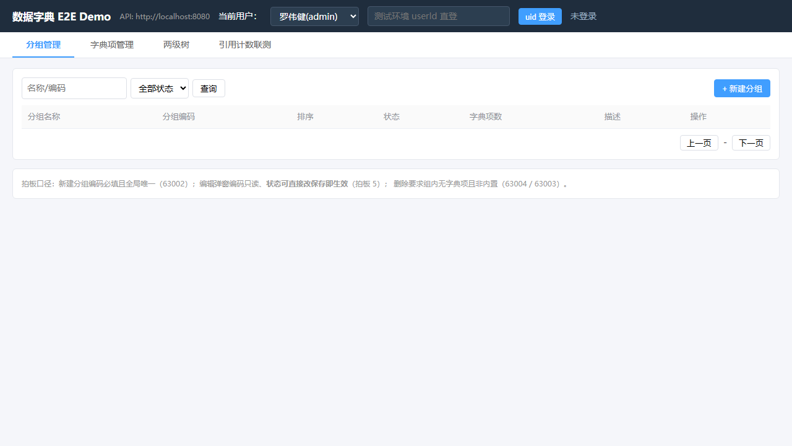Click the 分组编码 column header
This screenshot has width=792, height=446.
[179, 116]
